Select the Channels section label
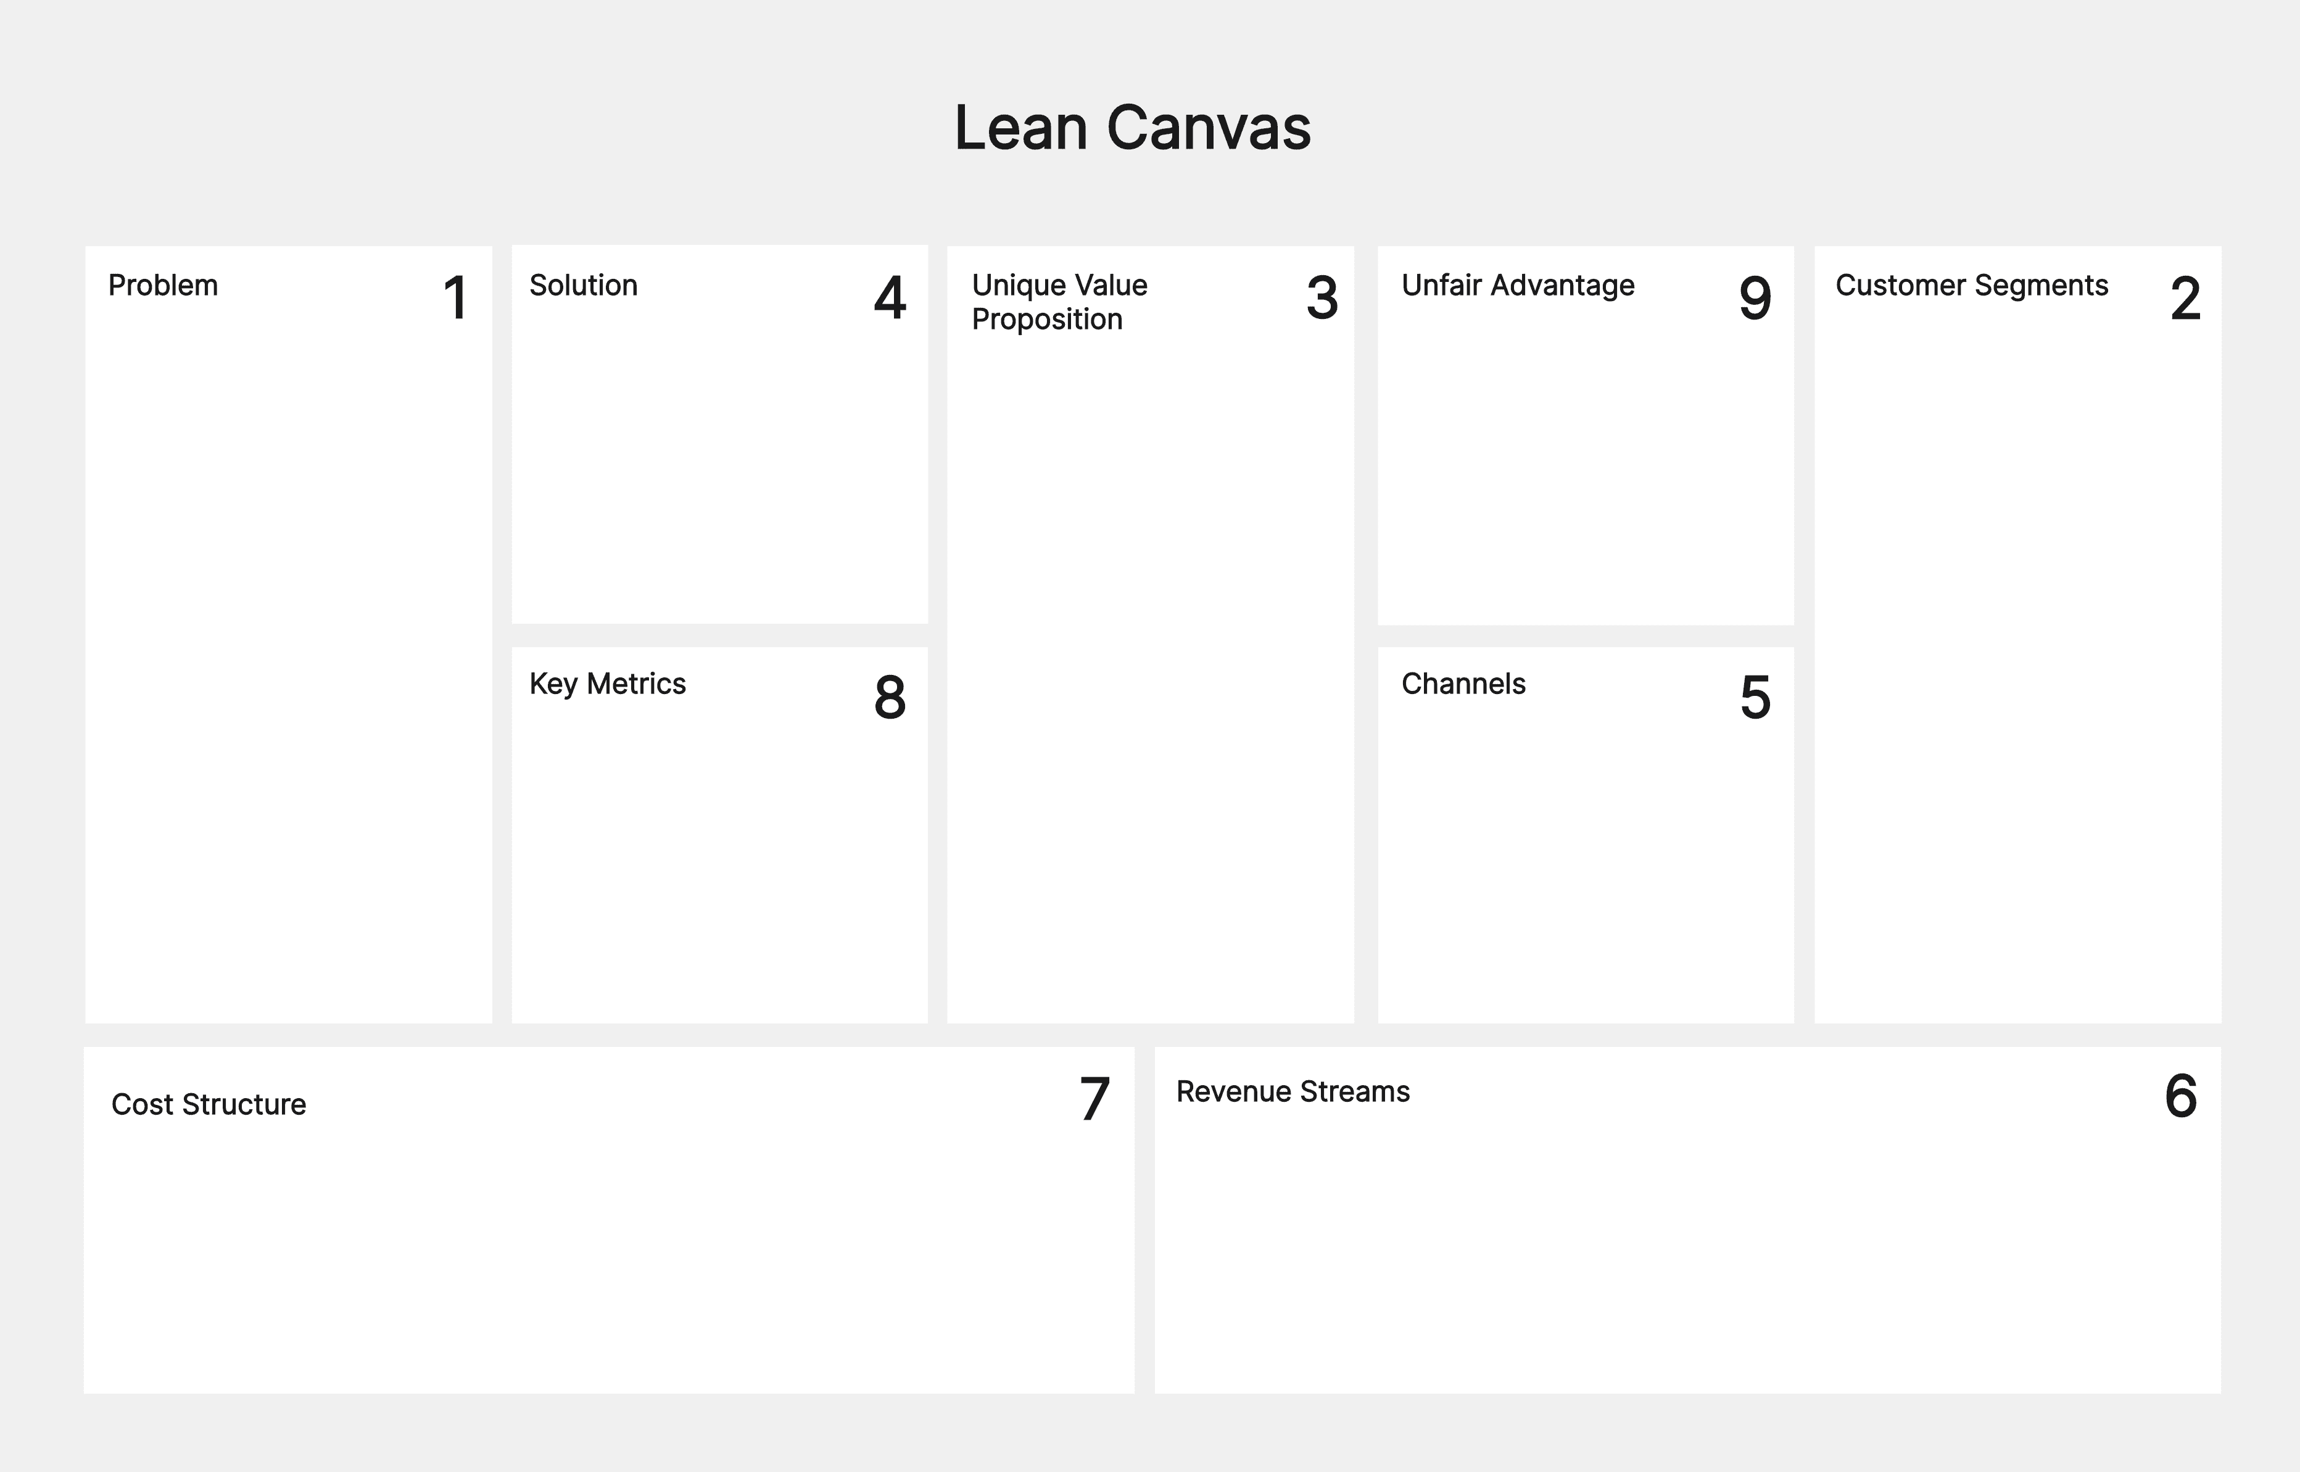This screenshot has height=1472, width=2300. (x=1463, y=684)
